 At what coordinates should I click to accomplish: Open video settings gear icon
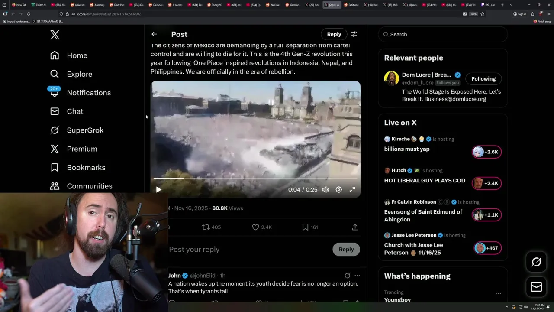pyautogui.click(x=339, y=190)
